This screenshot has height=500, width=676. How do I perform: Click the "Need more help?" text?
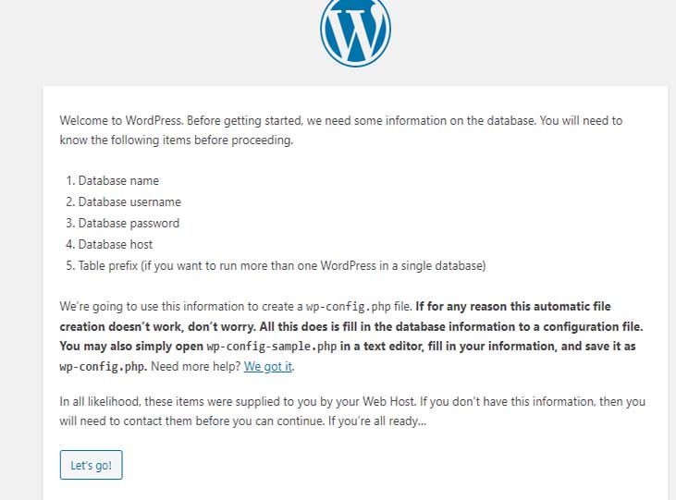click(x=196, y=366)
